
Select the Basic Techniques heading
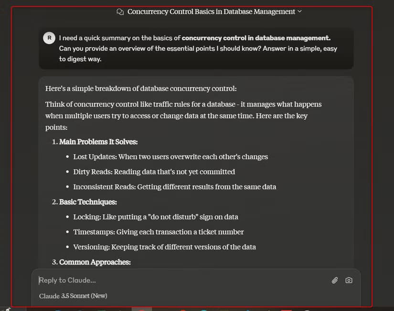click(x=88, y=202)
